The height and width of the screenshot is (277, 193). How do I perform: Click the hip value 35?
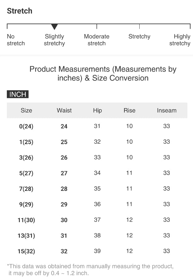coord(97,188)
